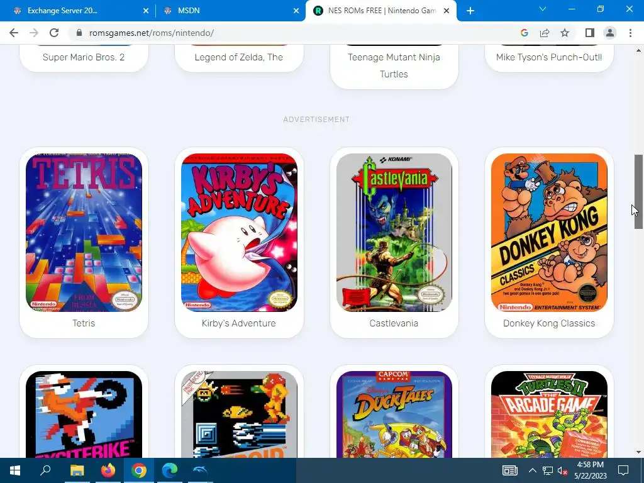Click the Chrome taskbar icon
The height and width of the screenshot is (483, 644).
pyautogui.click(x=139, y=470)
